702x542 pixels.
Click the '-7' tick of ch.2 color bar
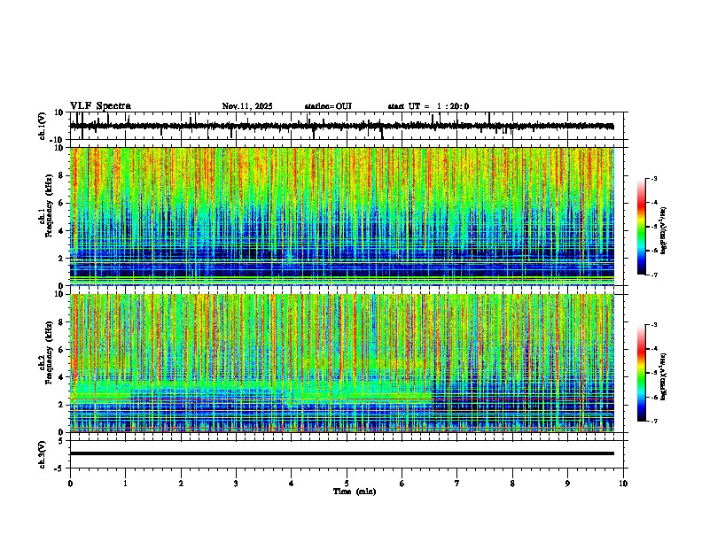pos(653,421)
